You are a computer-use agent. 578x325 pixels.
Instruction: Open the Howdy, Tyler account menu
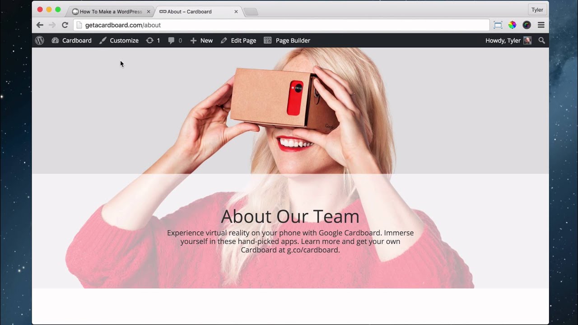(x=508, y=41)
